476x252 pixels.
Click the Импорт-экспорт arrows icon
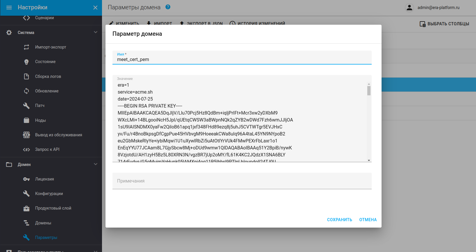(26, 47)
